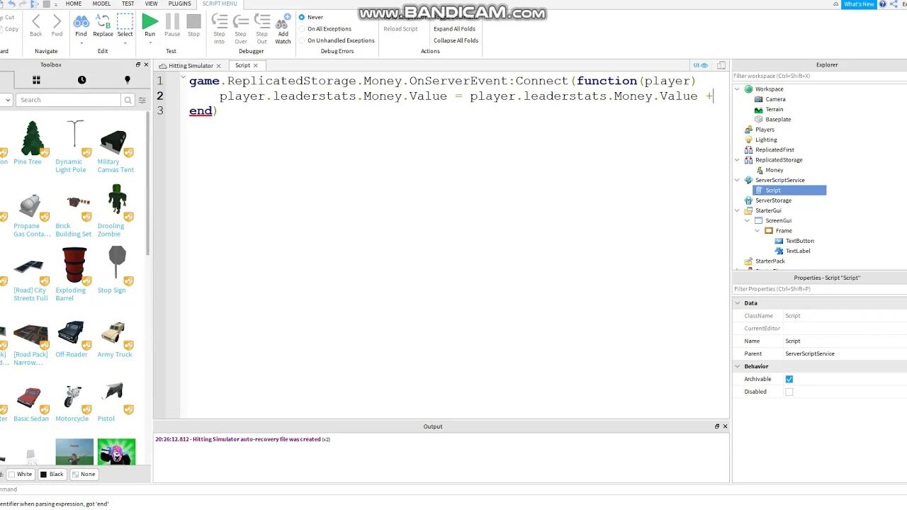Navigate Fwd with arrow icon
Screen dimensions: 907x510
[x=57, y=21]
